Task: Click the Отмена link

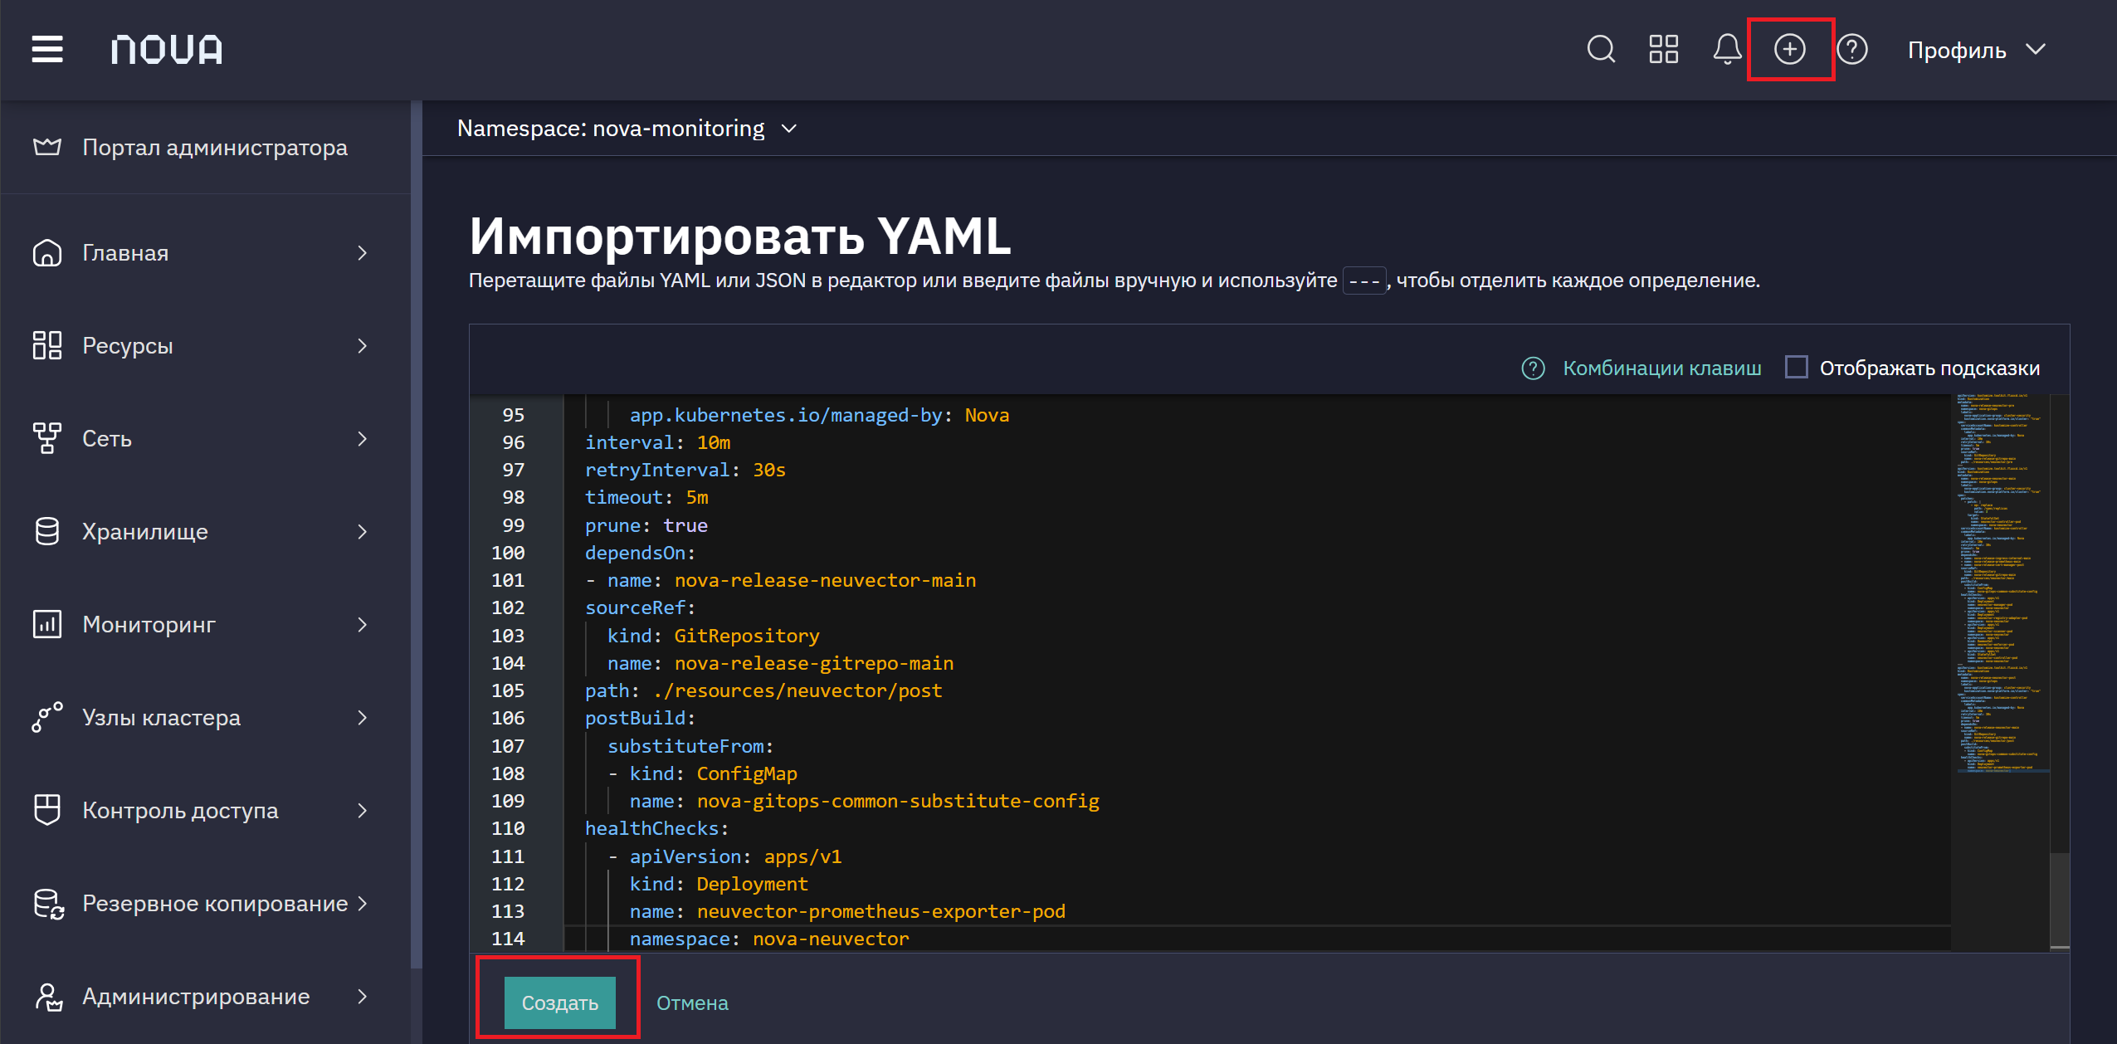Action: [x=692, y=1003]
